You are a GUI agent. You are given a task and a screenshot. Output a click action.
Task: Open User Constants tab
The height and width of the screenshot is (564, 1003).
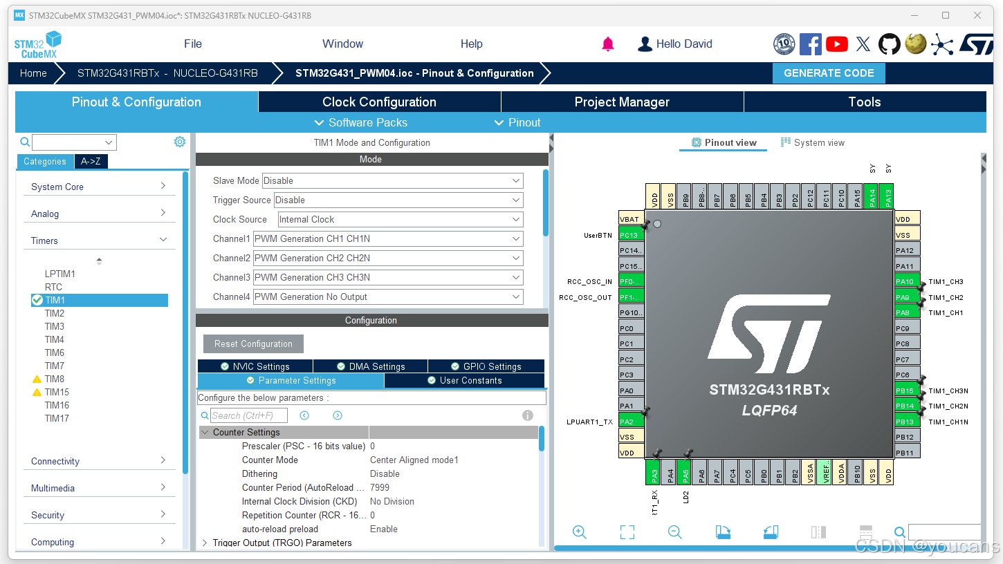[x=464, y=380]
